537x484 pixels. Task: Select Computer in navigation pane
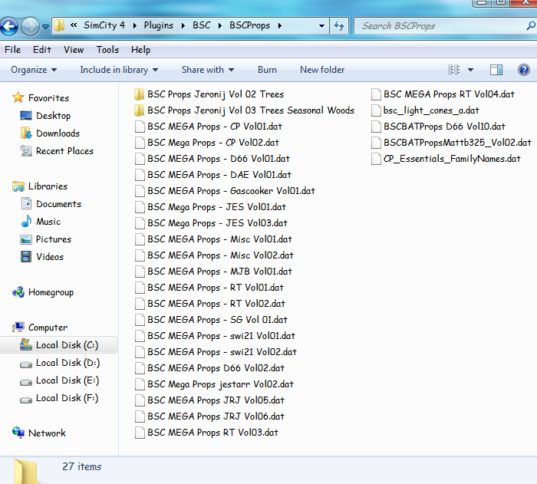click(x=48, y=328)
